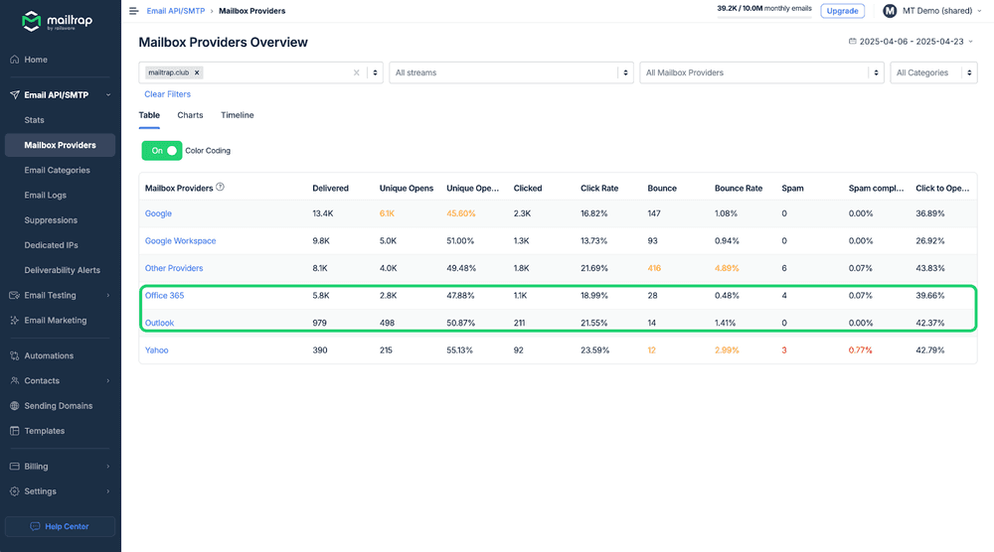
Task: Clear the domain filter field with X
Action: (x=356, y=72)
